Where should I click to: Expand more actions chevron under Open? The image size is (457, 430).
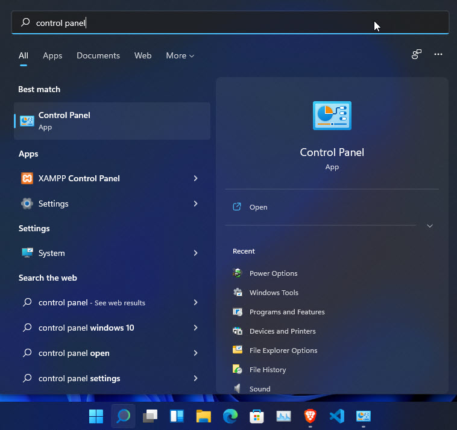430,226
